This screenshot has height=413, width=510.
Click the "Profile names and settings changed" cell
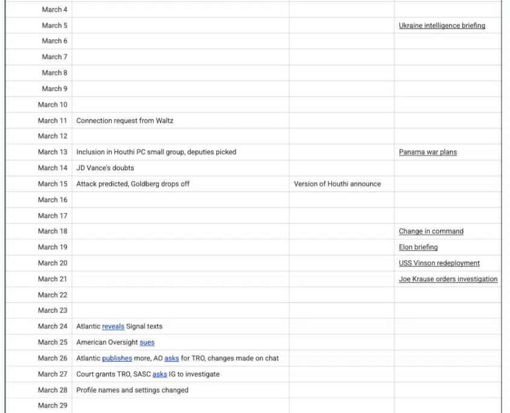[x=132, y=390]
